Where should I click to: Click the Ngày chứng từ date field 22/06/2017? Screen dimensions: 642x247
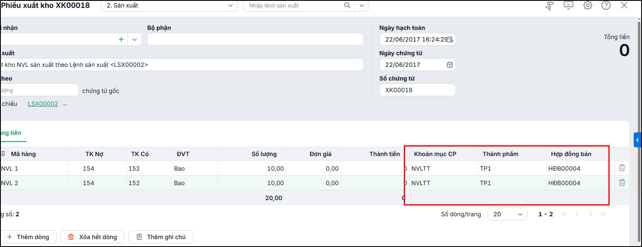(417, 65)
